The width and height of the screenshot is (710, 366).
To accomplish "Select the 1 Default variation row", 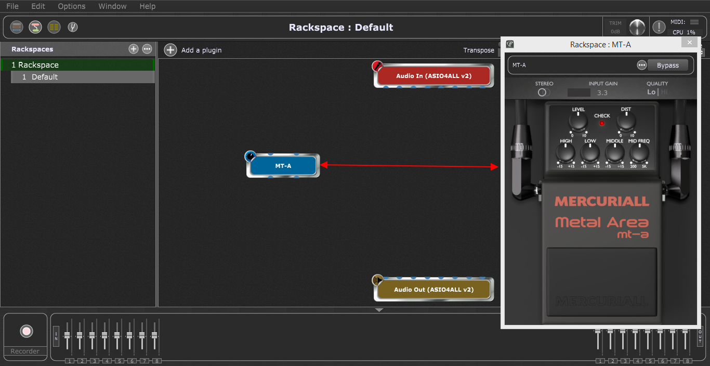I will [x=83, y=77].
